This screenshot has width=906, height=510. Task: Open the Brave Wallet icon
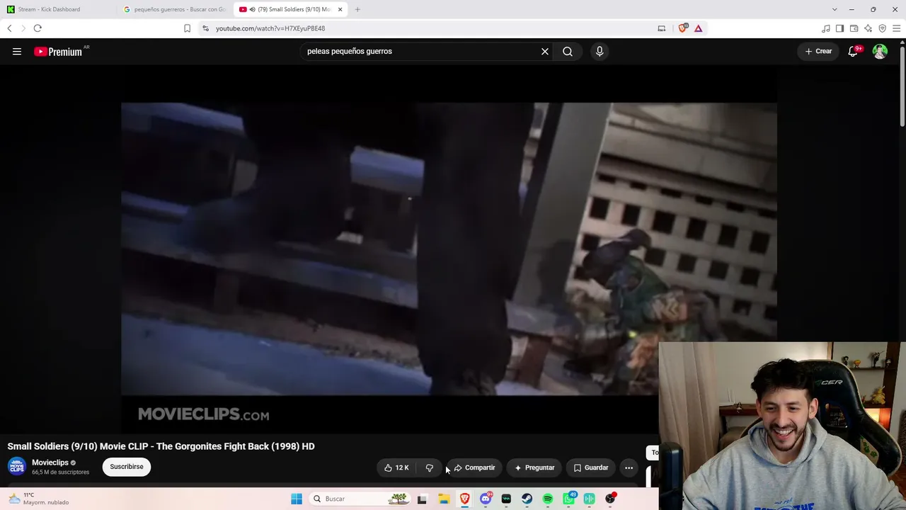click(x=854, y=28)
